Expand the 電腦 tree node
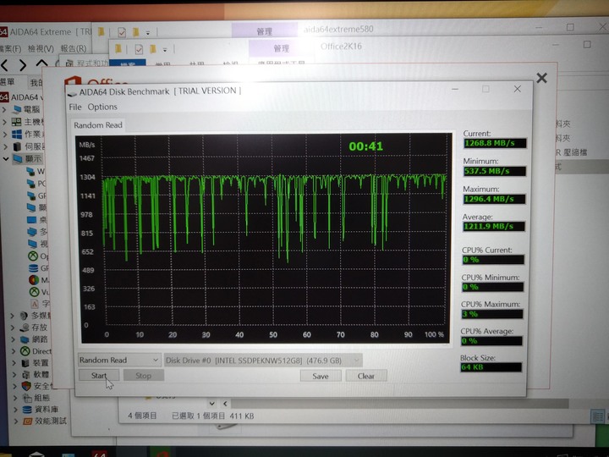 point(4,110)
